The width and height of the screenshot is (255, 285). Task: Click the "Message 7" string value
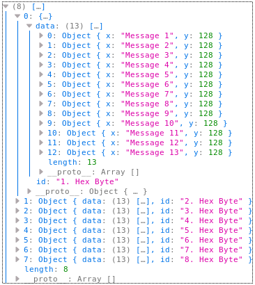coord(147,94)
